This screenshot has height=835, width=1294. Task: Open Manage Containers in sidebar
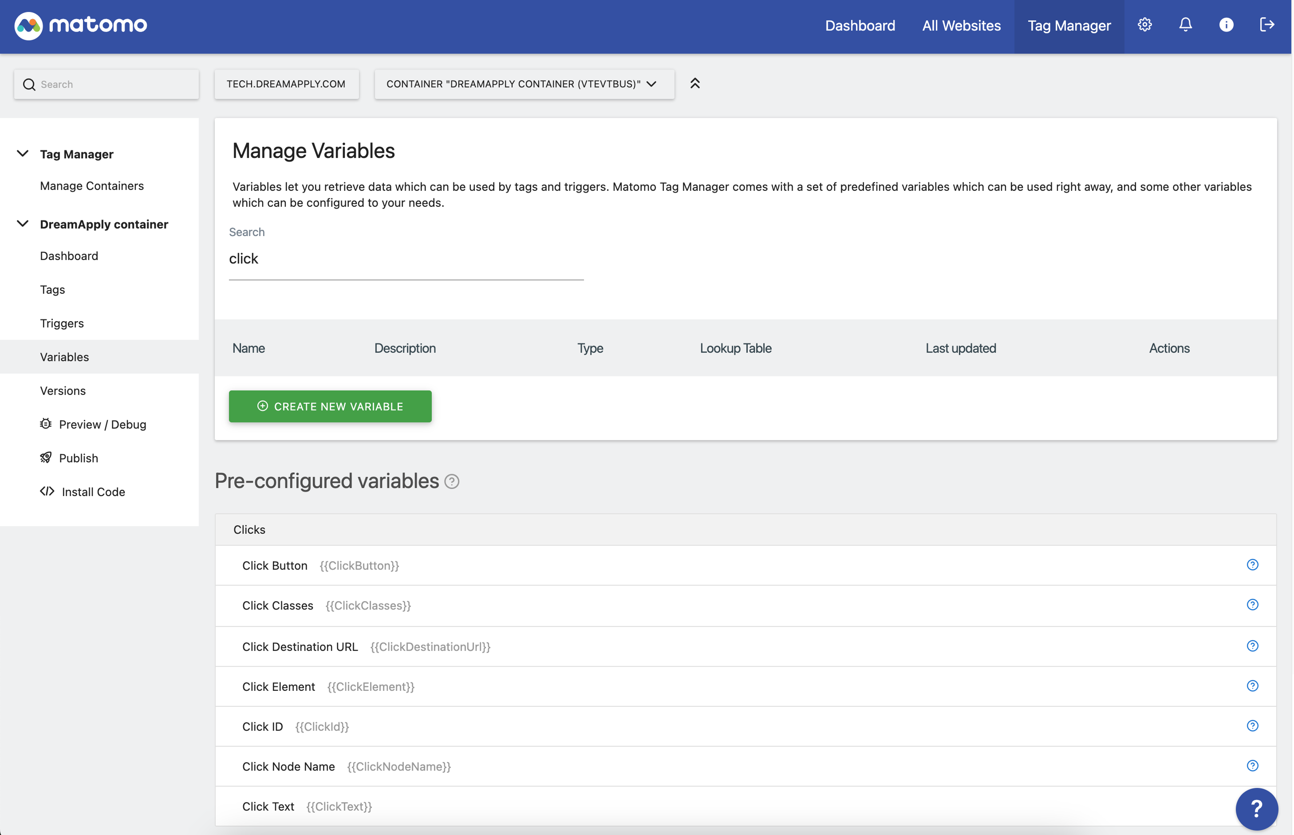[92, 186]
